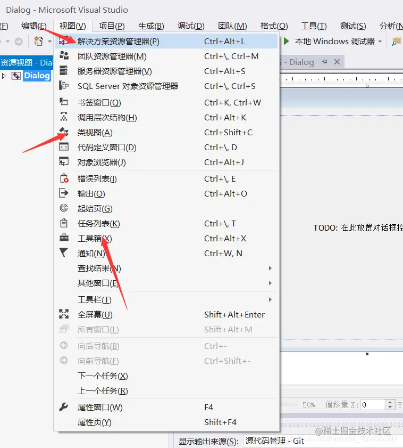Click the green Start Debugging play icon

(287, 42)
